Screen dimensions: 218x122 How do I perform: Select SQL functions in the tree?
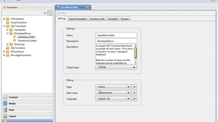pyautogui.click(x=18, y=48)
